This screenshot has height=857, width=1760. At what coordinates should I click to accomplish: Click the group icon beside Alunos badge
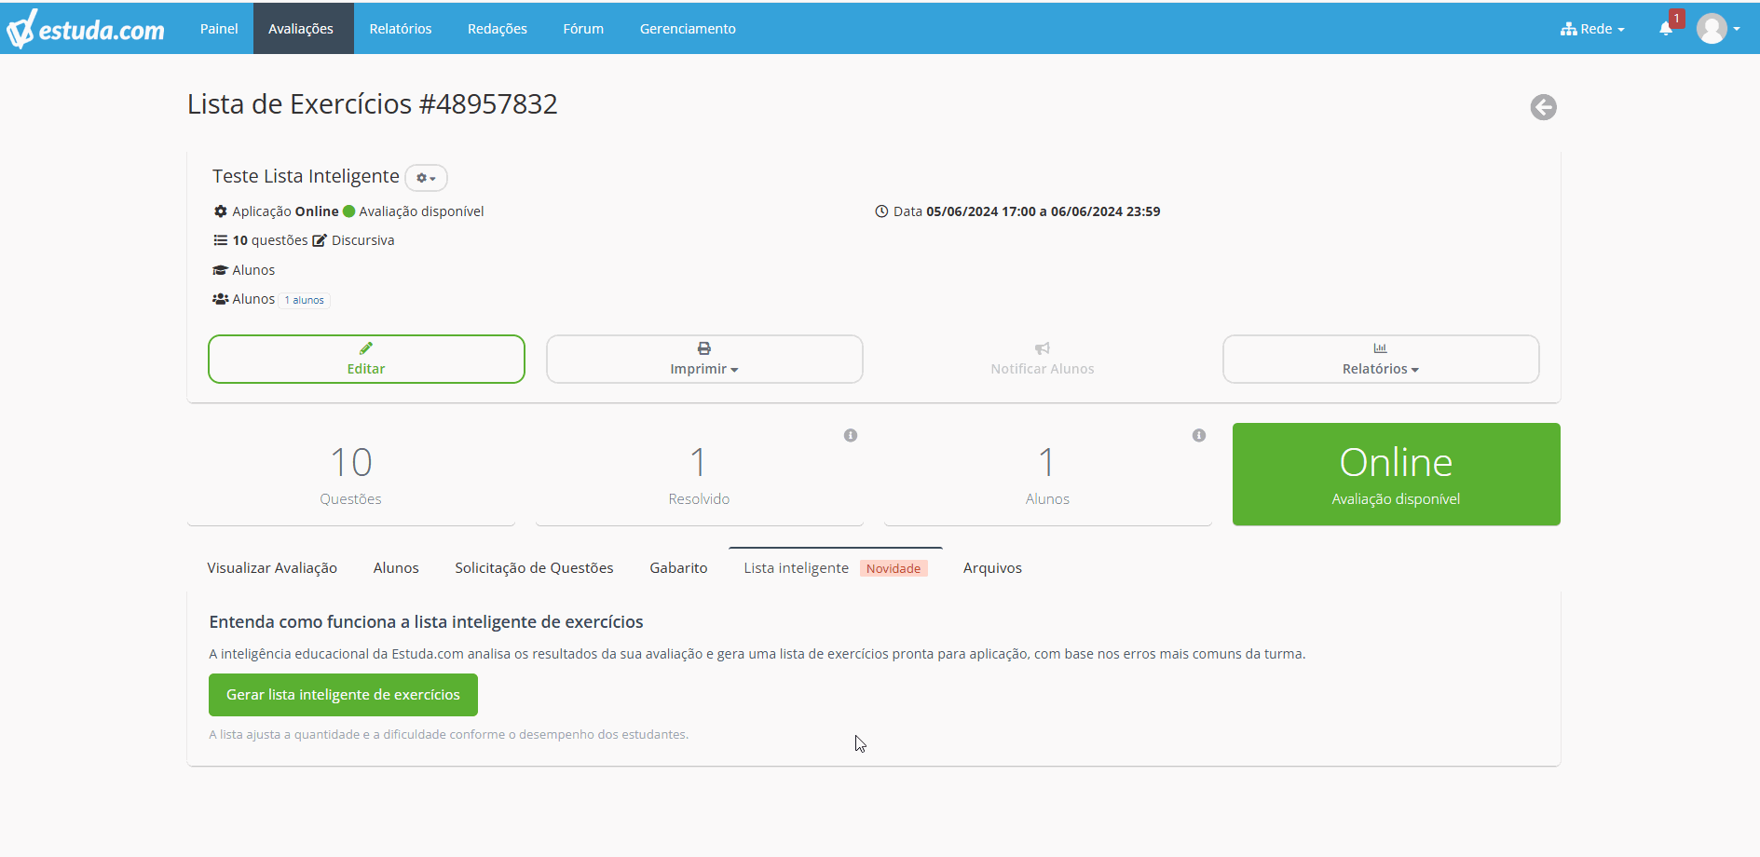221,299
